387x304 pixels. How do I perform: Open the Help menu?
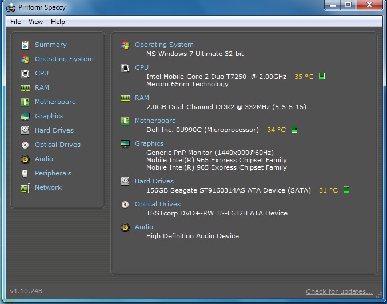(58, 22)
